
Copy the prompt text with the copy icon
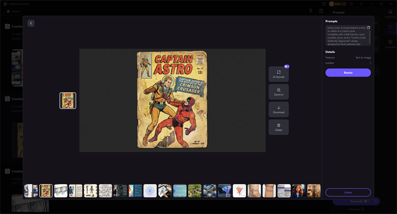click(x=368, y=28)
